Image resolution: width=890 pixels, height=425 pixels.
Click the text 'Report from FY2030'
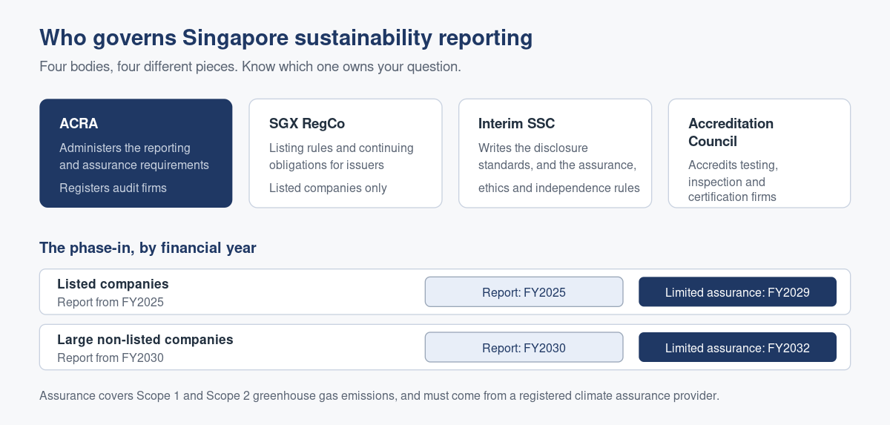click(x=111, y=358)
